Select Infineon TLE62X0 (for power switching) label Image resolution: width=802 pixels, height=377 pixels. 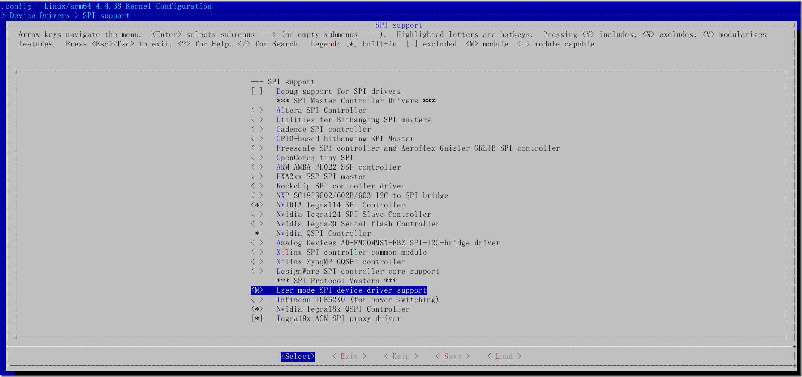(357, 300)
